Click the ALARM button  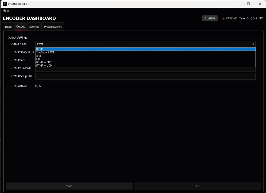[210, 18]
